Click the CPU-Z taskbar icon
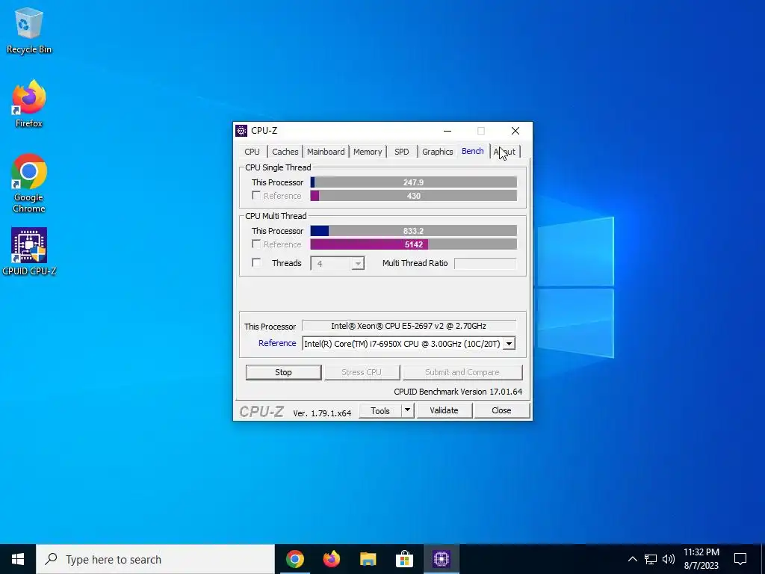 pyautogui.click(x=441, y=559)
